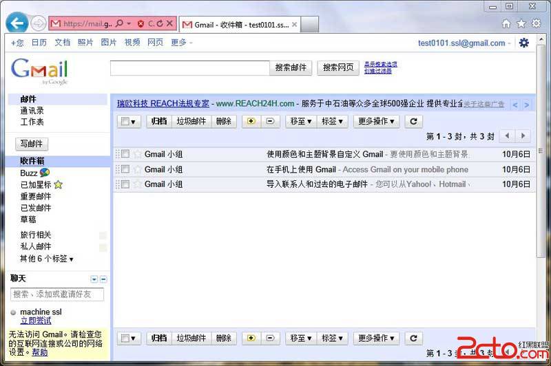Click the Gmail logo
551x366 pixels.
[x=39, y=72]
